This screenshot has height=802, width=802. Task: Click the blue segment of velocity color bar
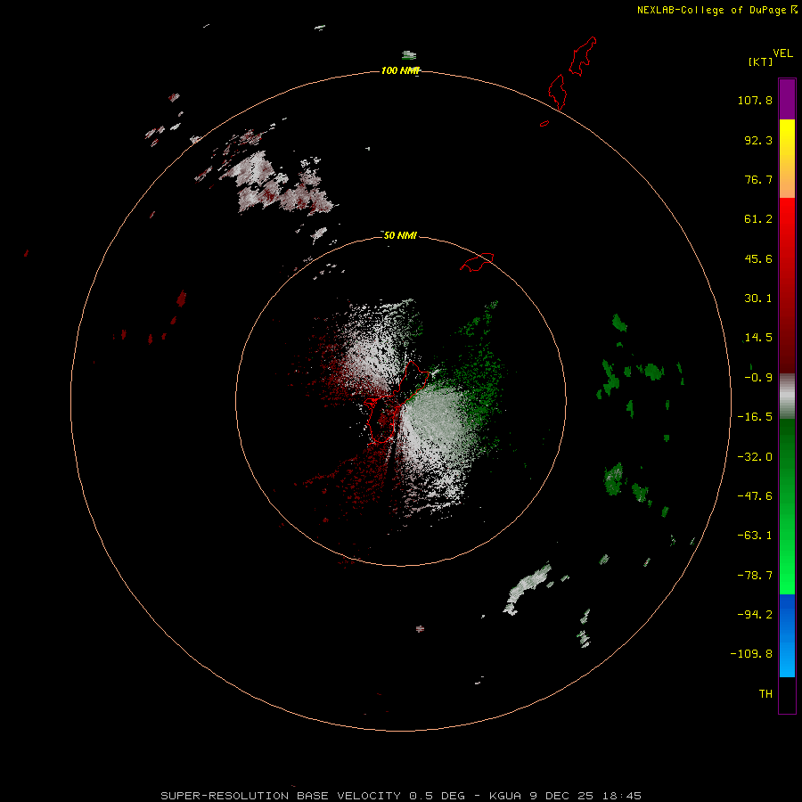(787, 635)
